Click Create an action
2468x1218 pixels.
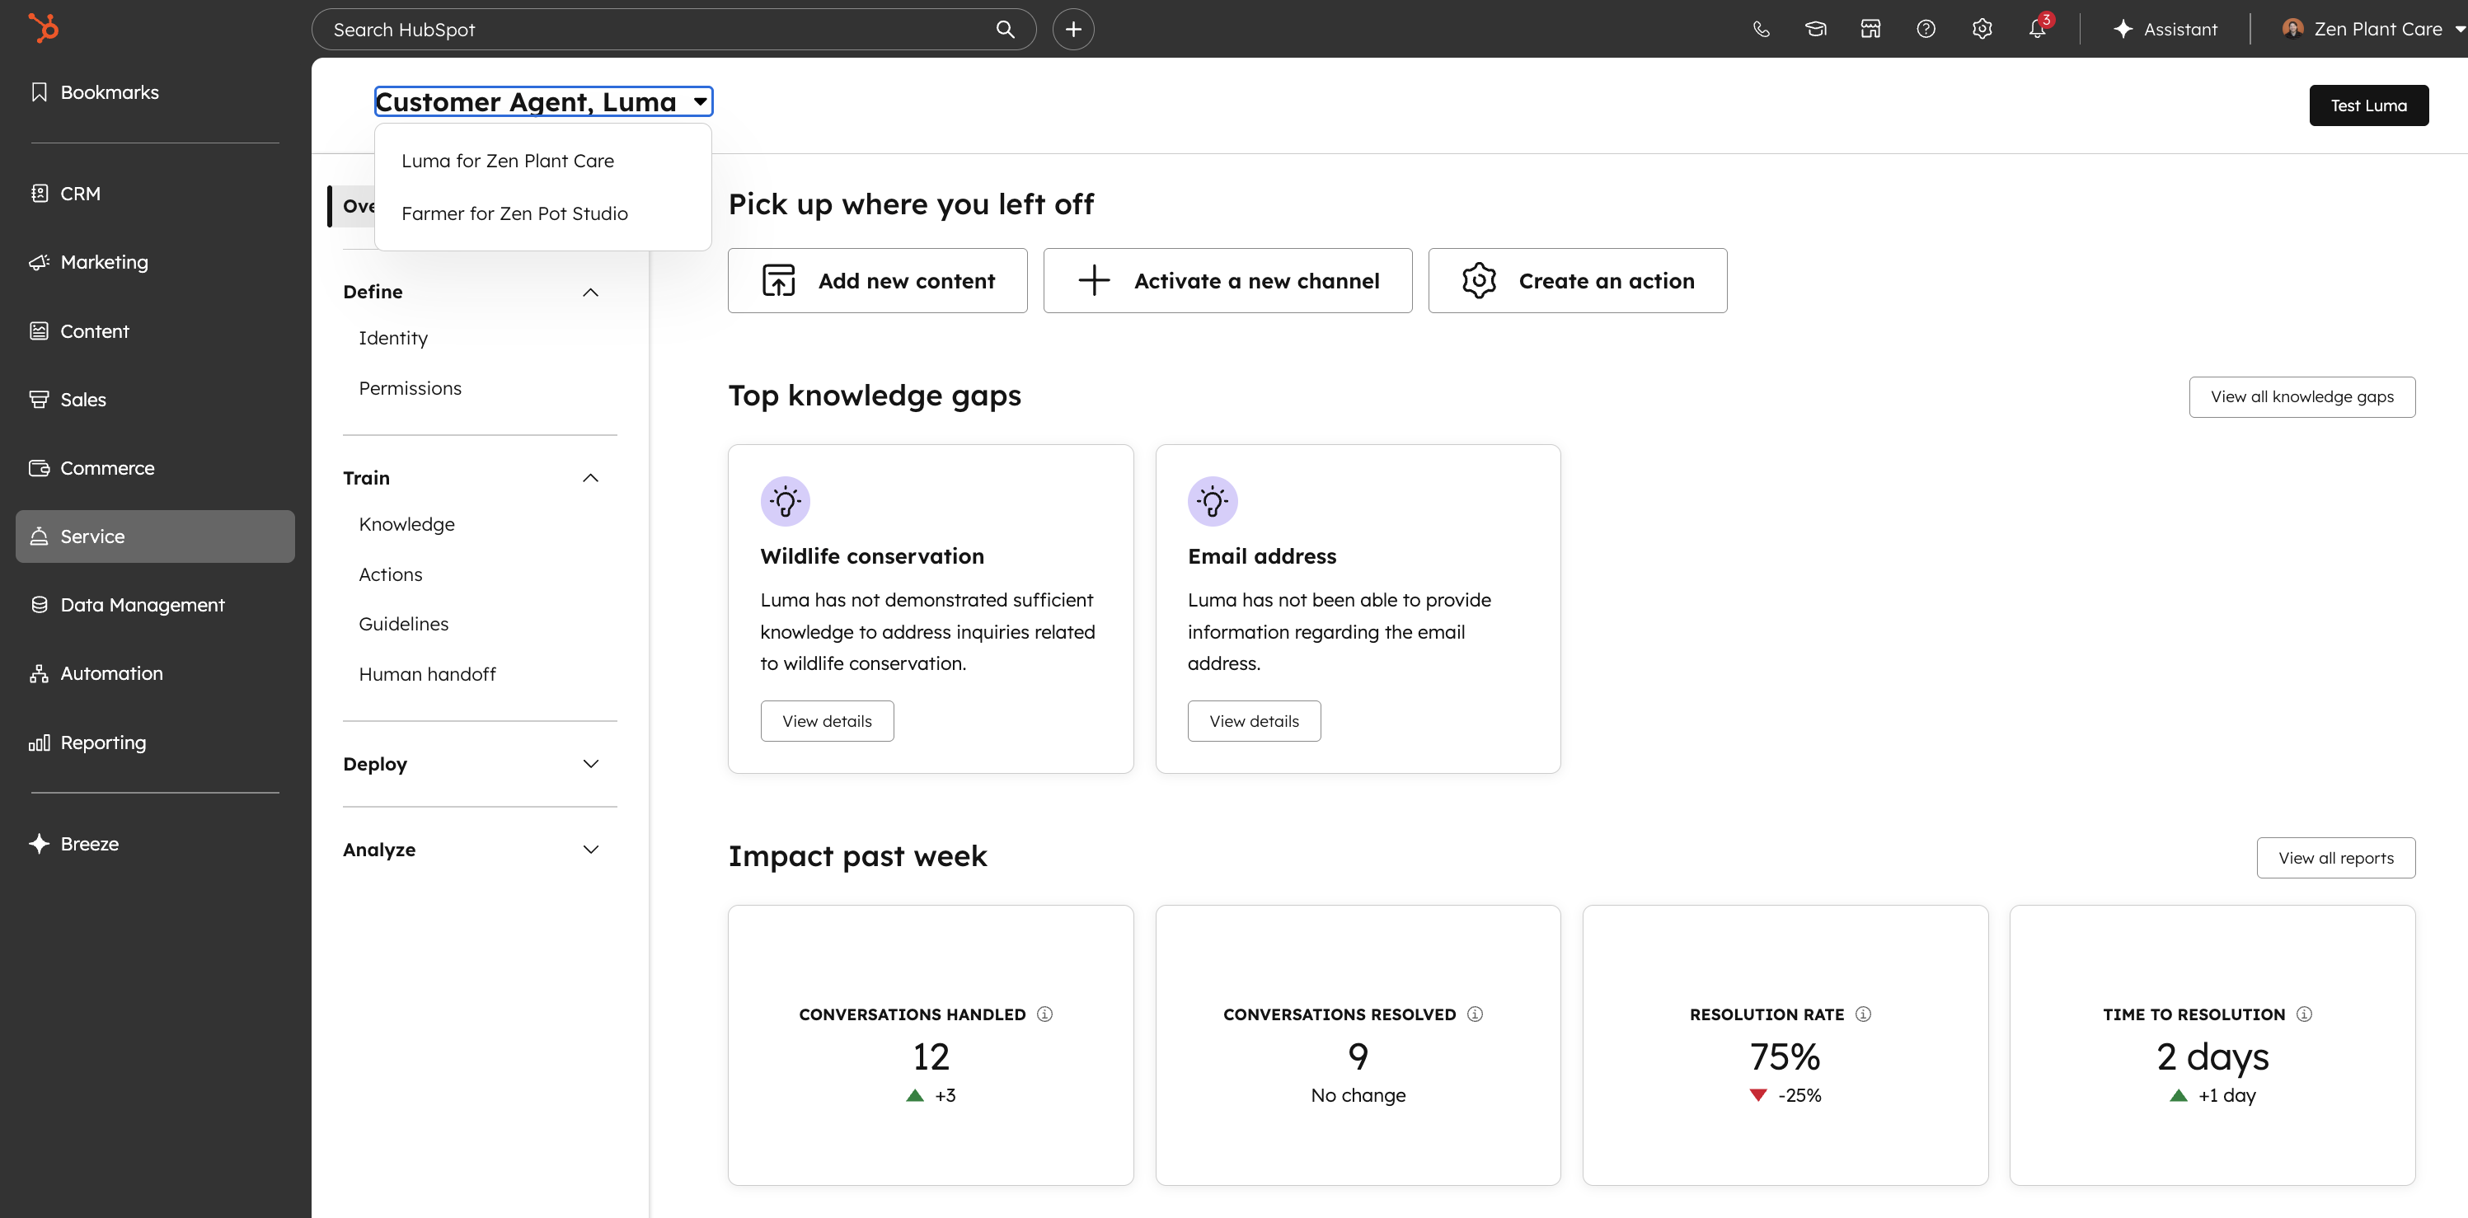(1577, 280)
